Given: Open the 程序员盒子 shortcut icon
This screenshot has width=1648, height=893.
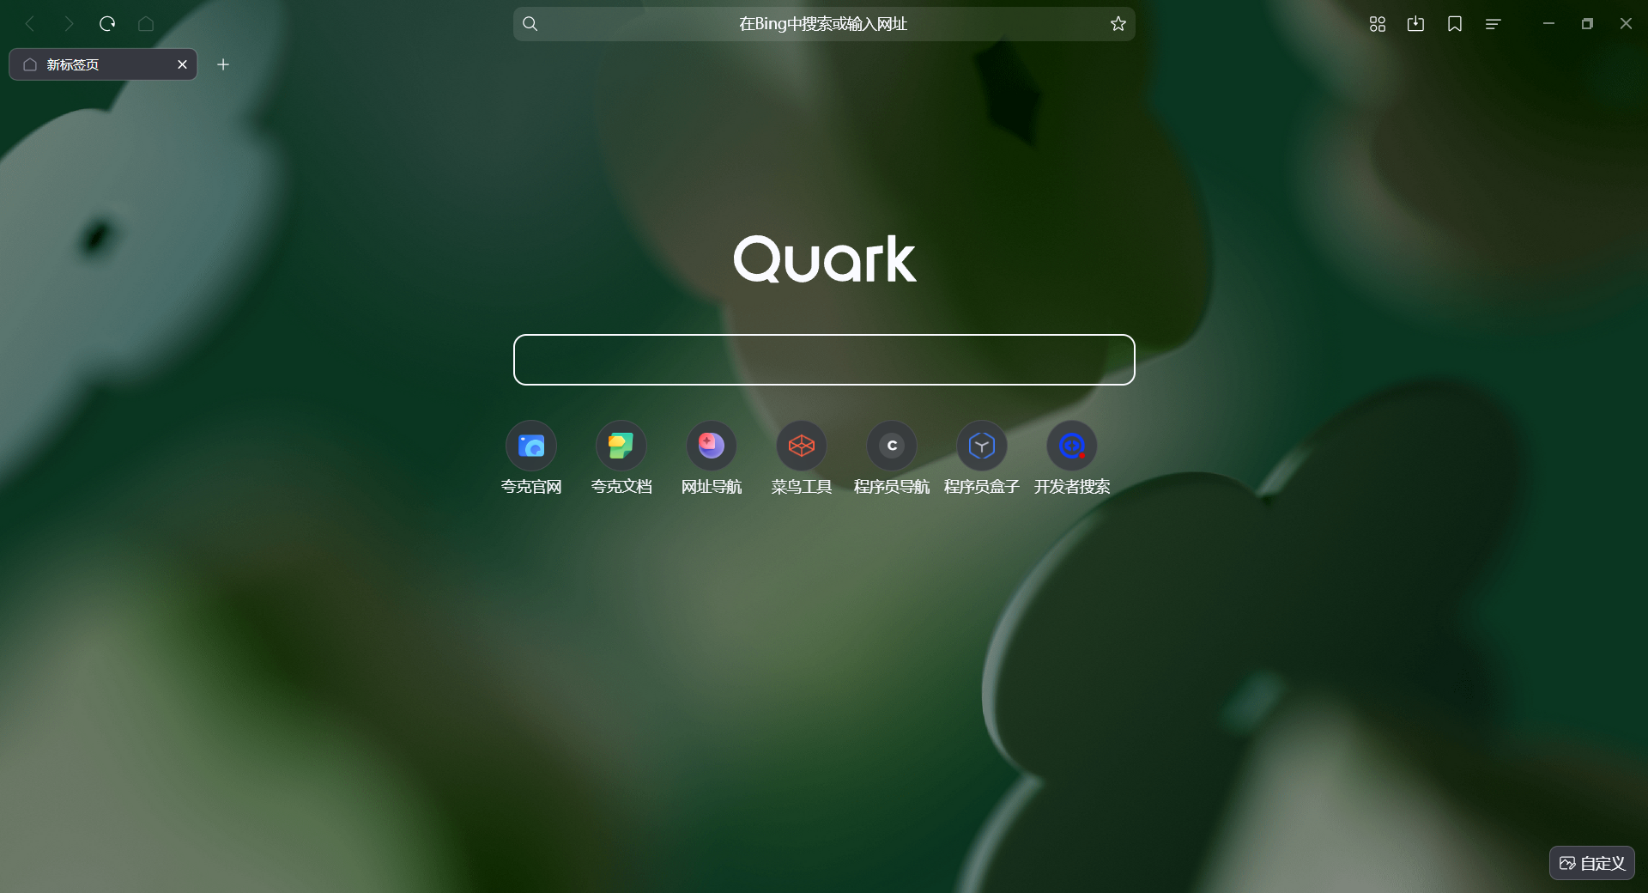Looking at the screenshot, I should coord(982,446).
